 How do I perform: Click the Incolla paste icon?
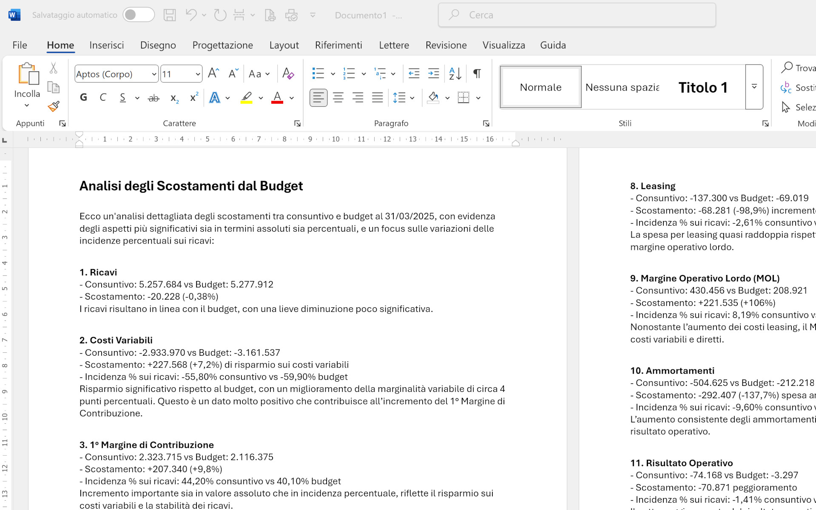[28, 74]
